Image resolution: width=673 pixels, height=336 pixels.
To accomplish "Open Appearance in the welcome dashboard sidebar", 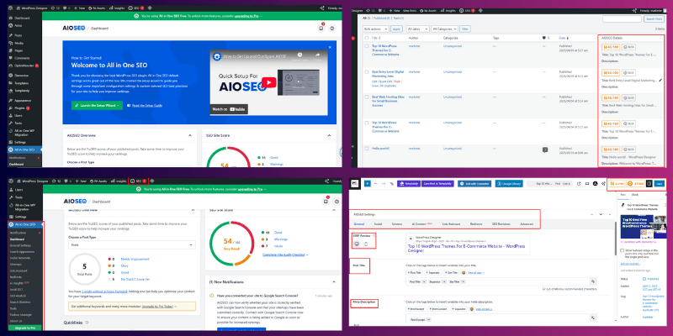I will 23,100.
